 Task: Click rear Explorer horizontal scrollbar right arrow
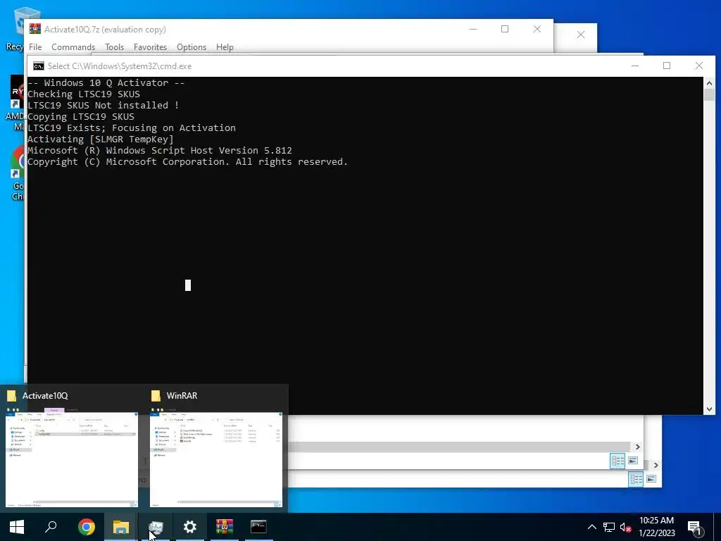pyautogui.click(x=656, y=465)
